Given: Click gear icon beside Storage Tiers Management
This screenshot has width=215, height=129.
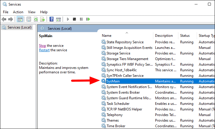Looking at the screenshot, I should click(x=104, y=59).
